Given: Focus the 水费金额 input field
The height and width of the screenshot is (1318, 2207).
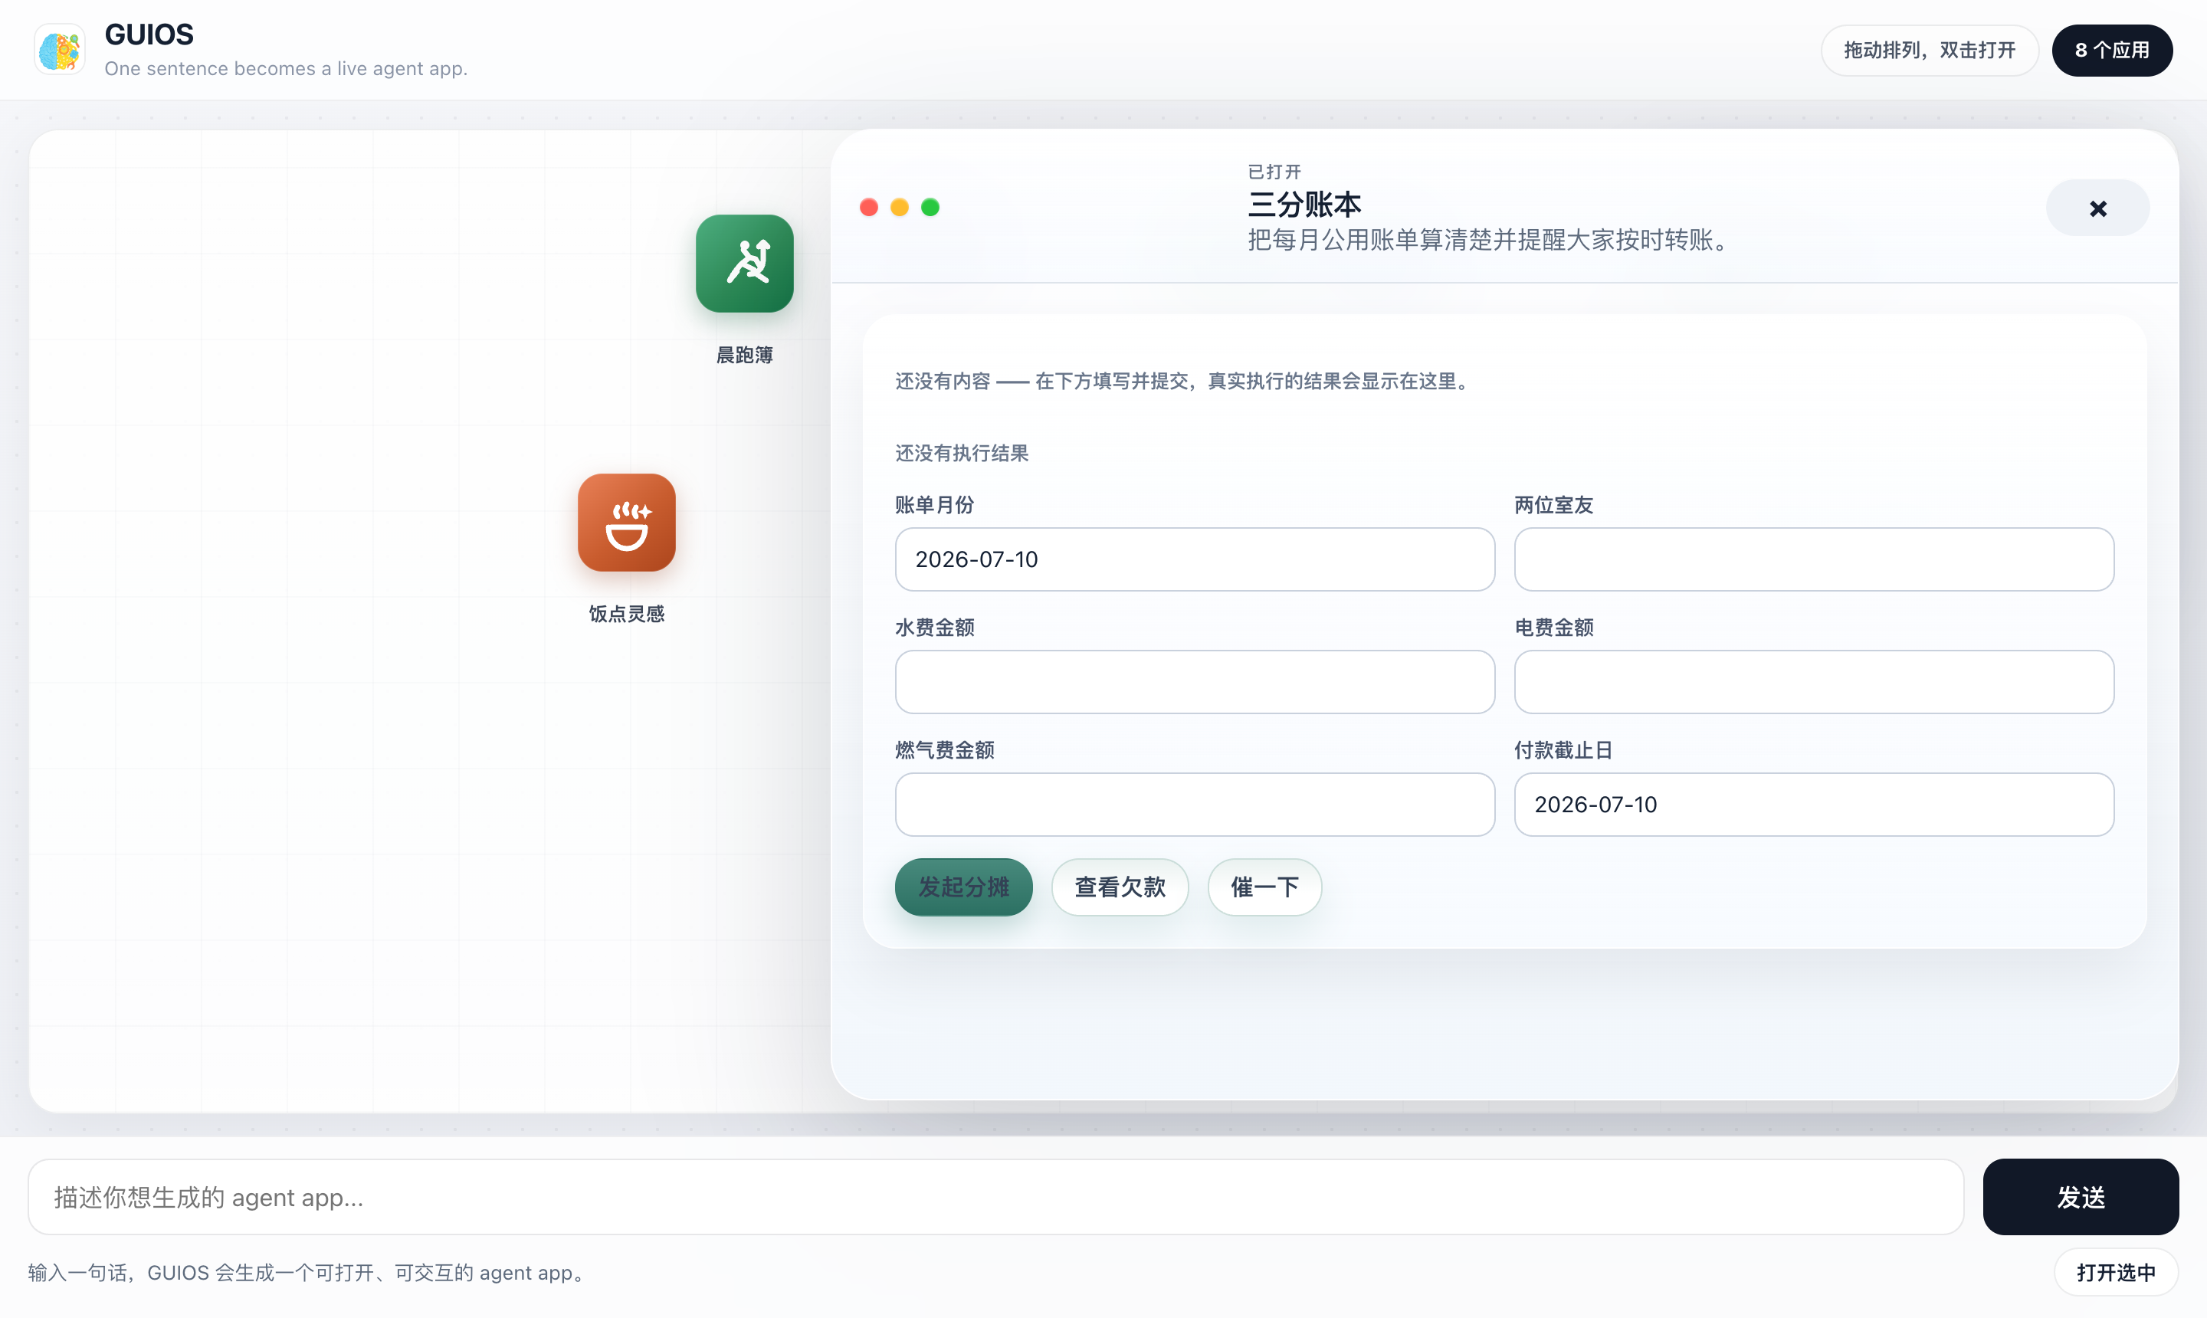Looking at the screenshot, I should coord(1195,681).
